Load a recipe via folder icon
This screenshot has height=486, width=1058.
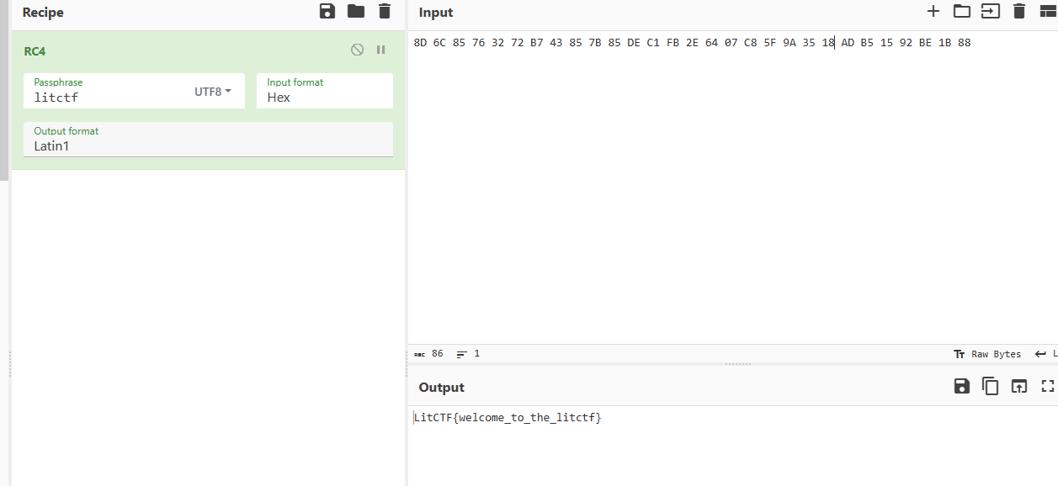coord(356,12)
